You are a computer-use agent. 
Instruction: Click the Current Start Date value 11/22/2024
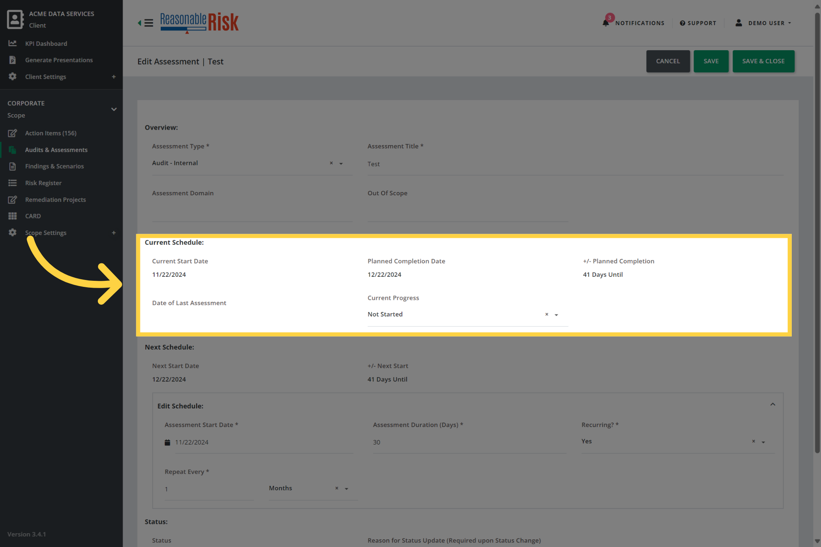click(169, 275)
